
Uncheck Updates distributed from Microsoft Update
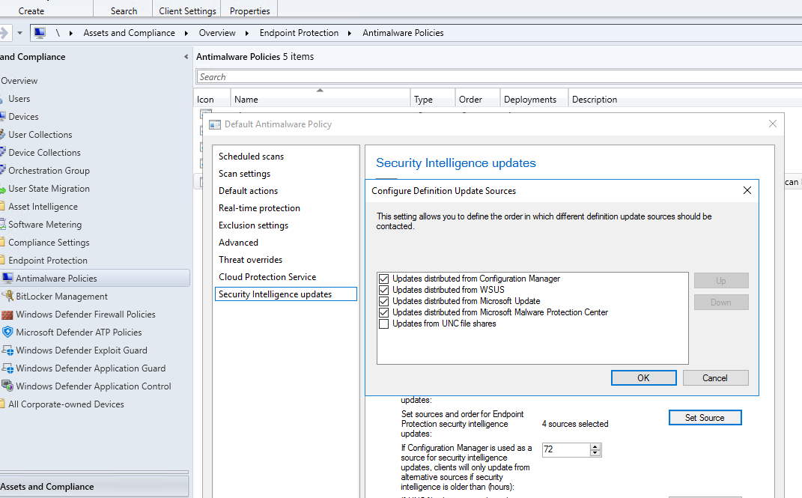383,301
